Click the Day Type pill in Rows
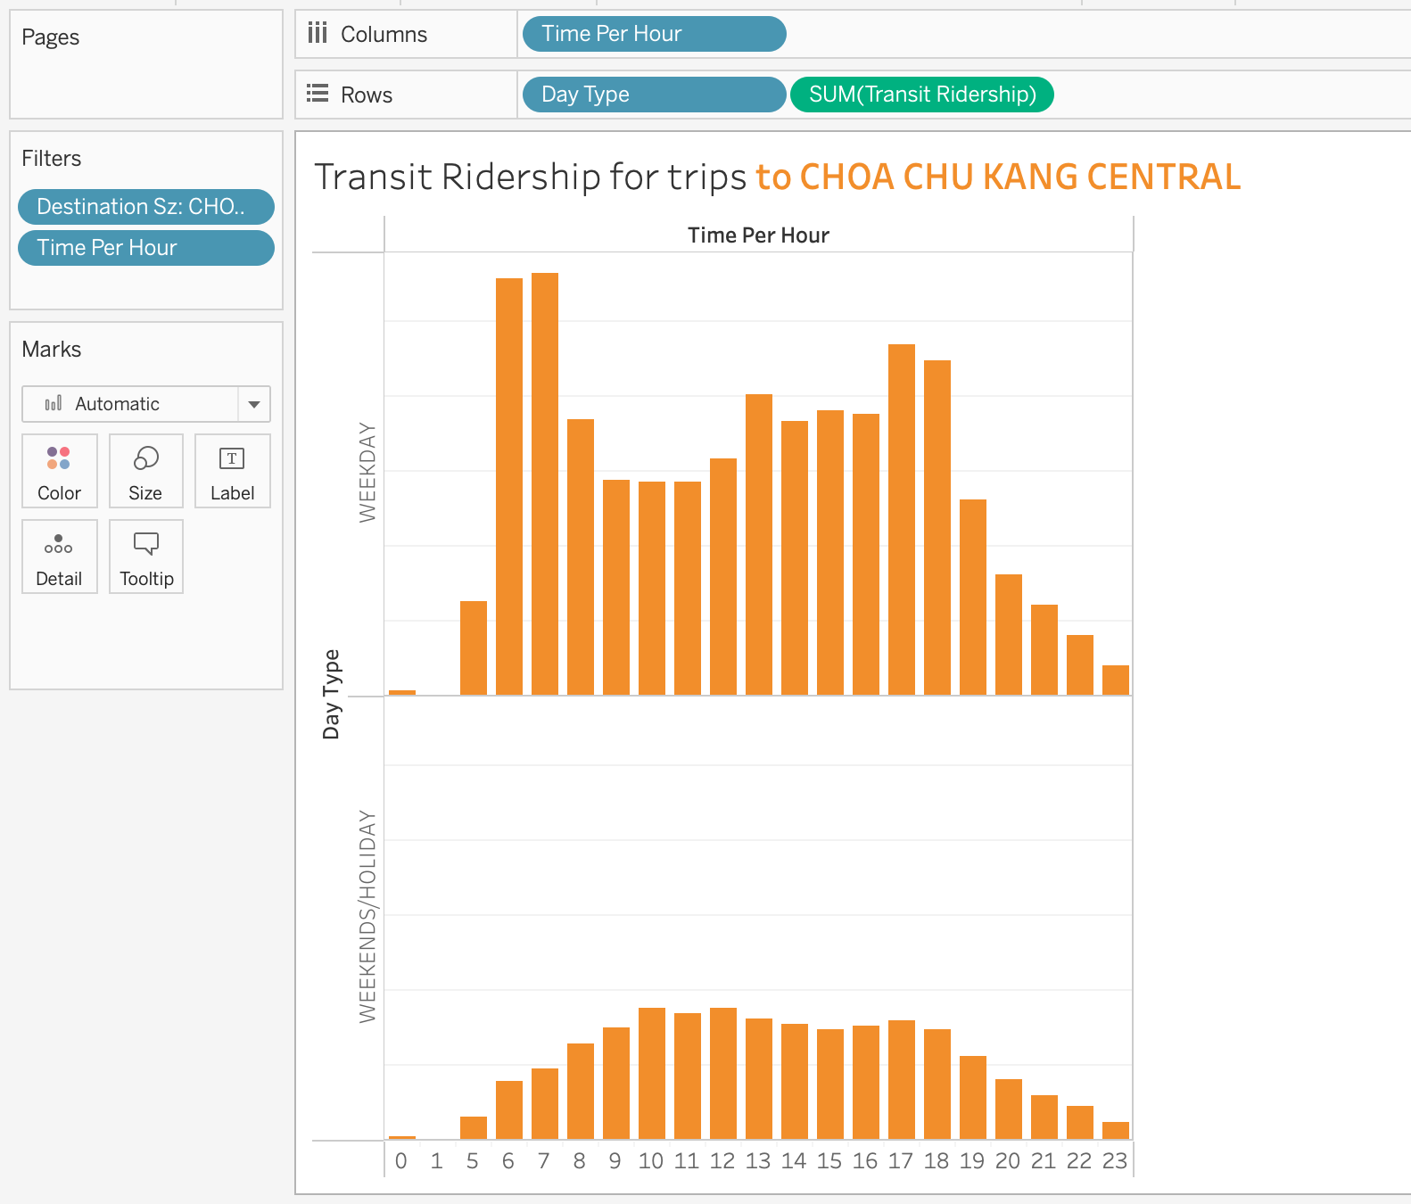This screenshot has width=1411, height=1204. click(x=653, y=95)
